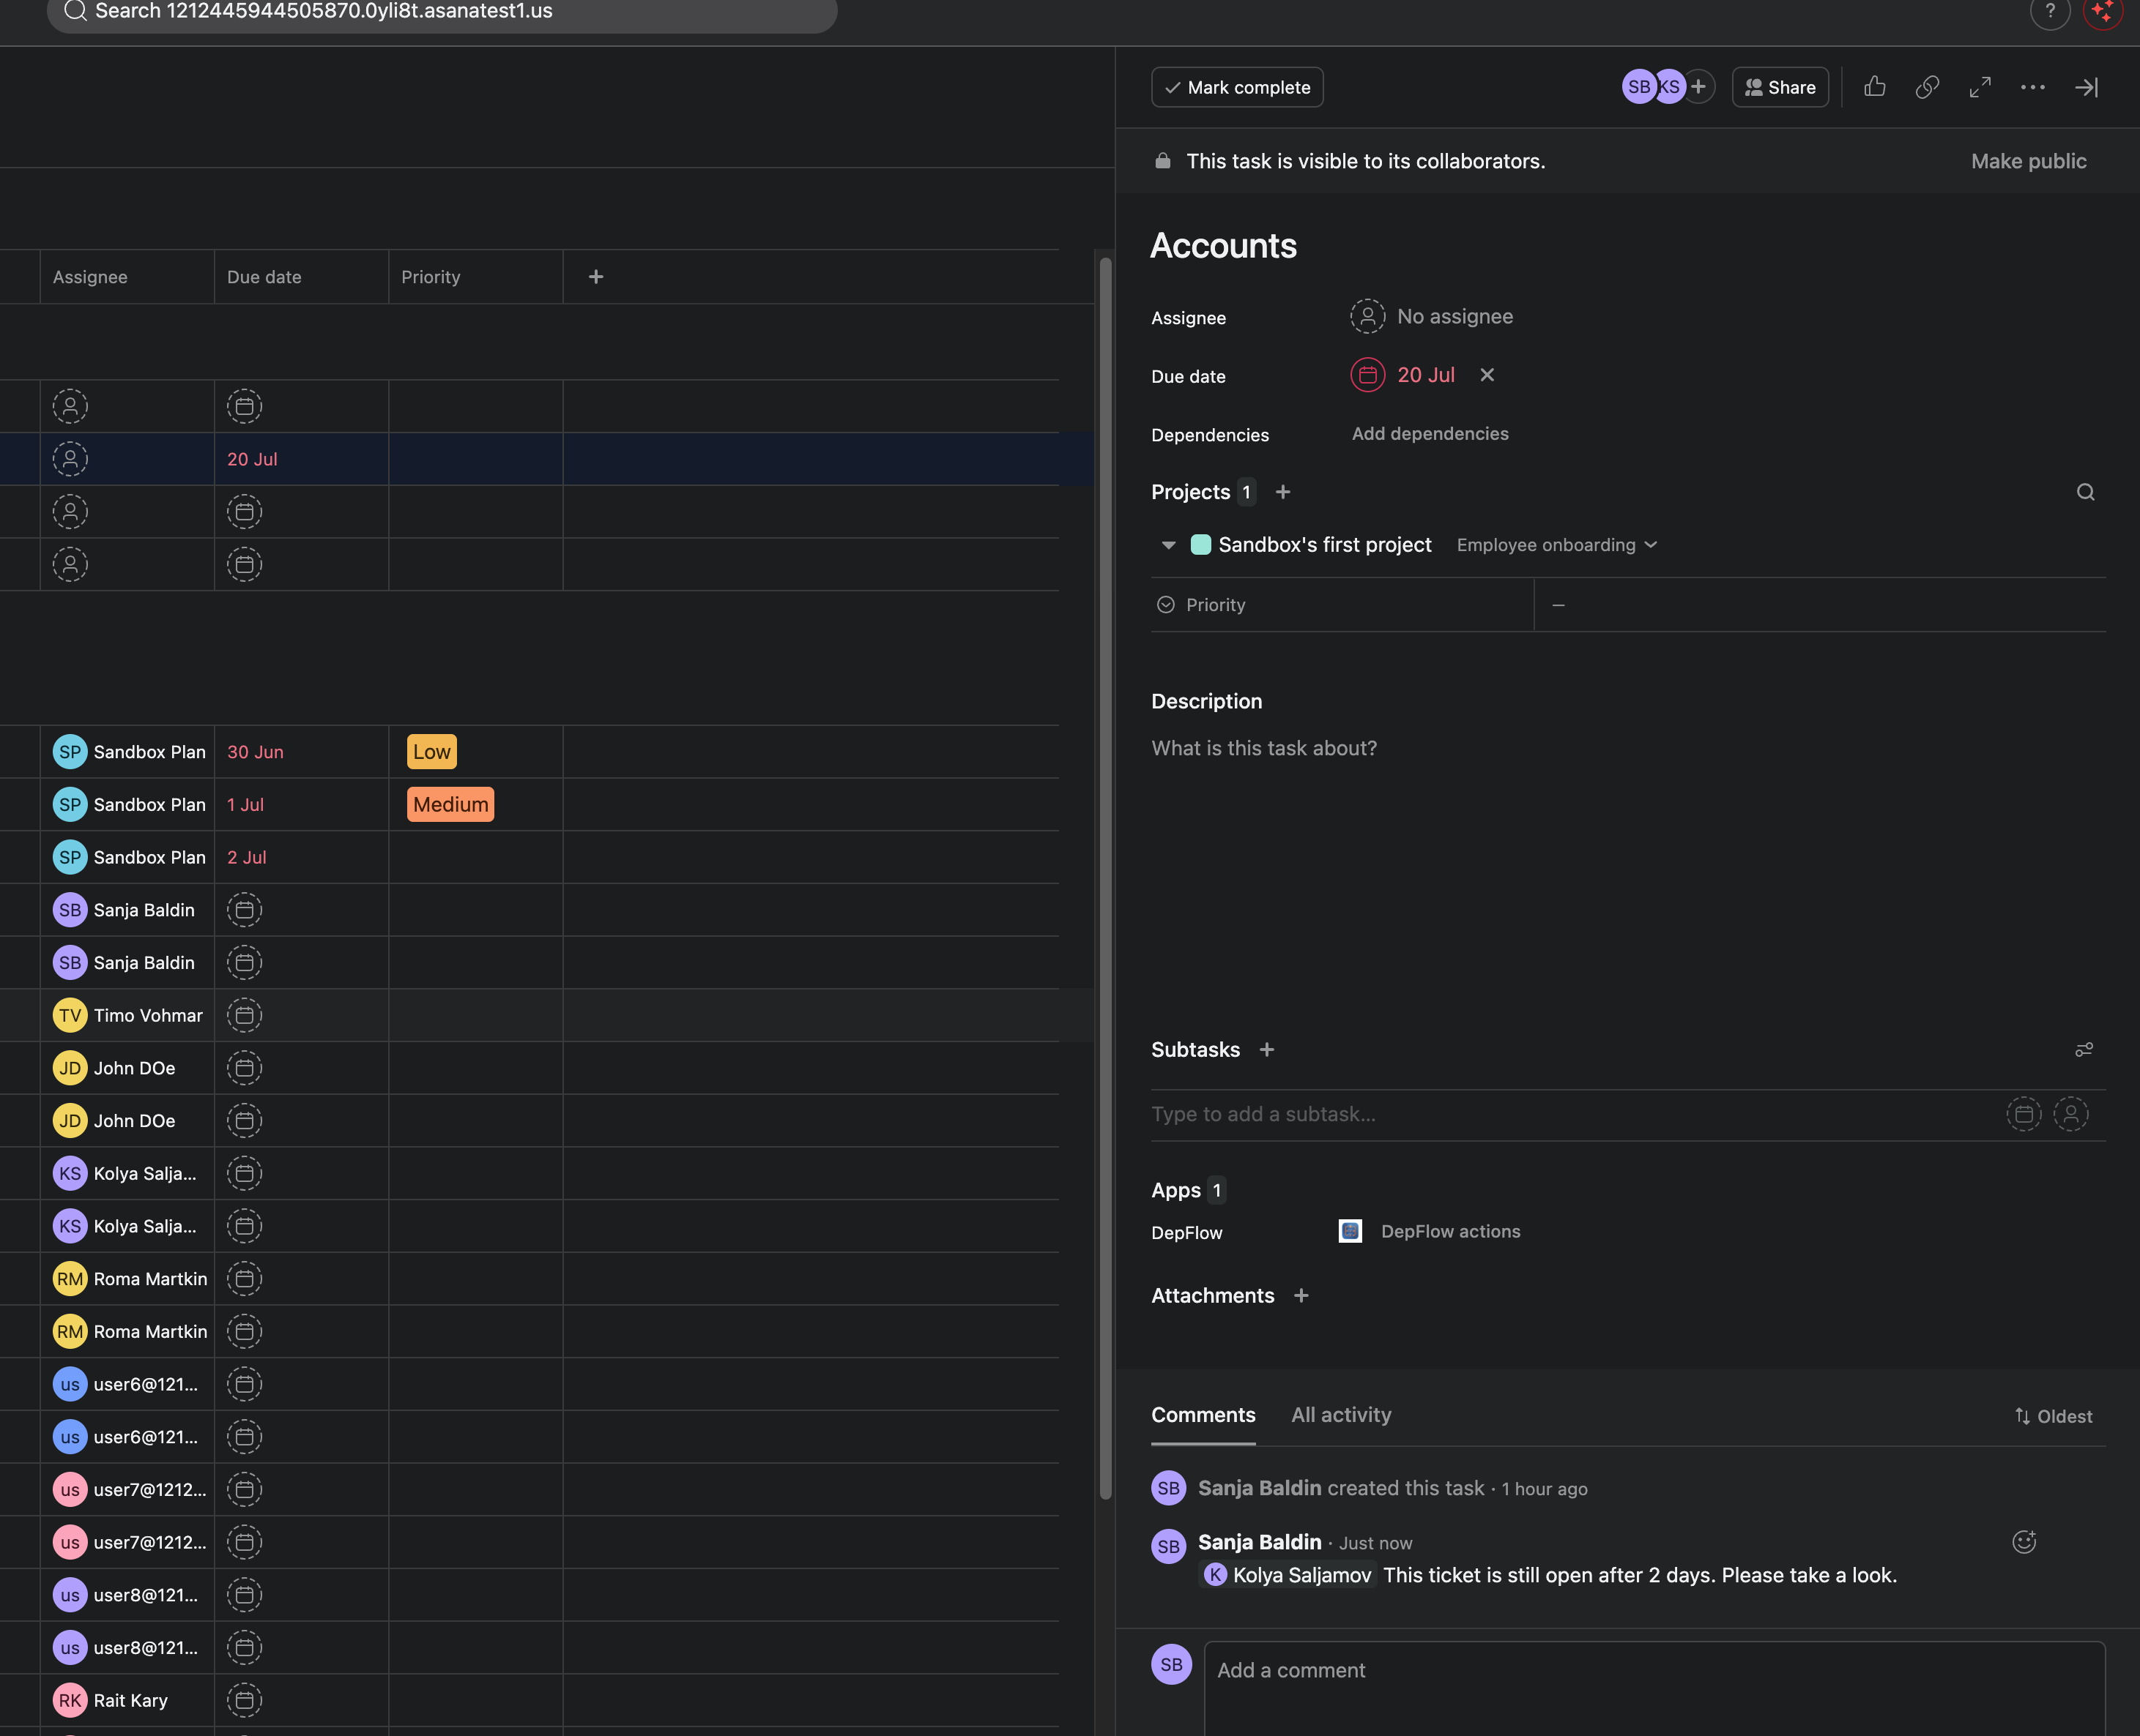
Task: Open the red sparkle AI icon
Action: (x=2102, y=11)
